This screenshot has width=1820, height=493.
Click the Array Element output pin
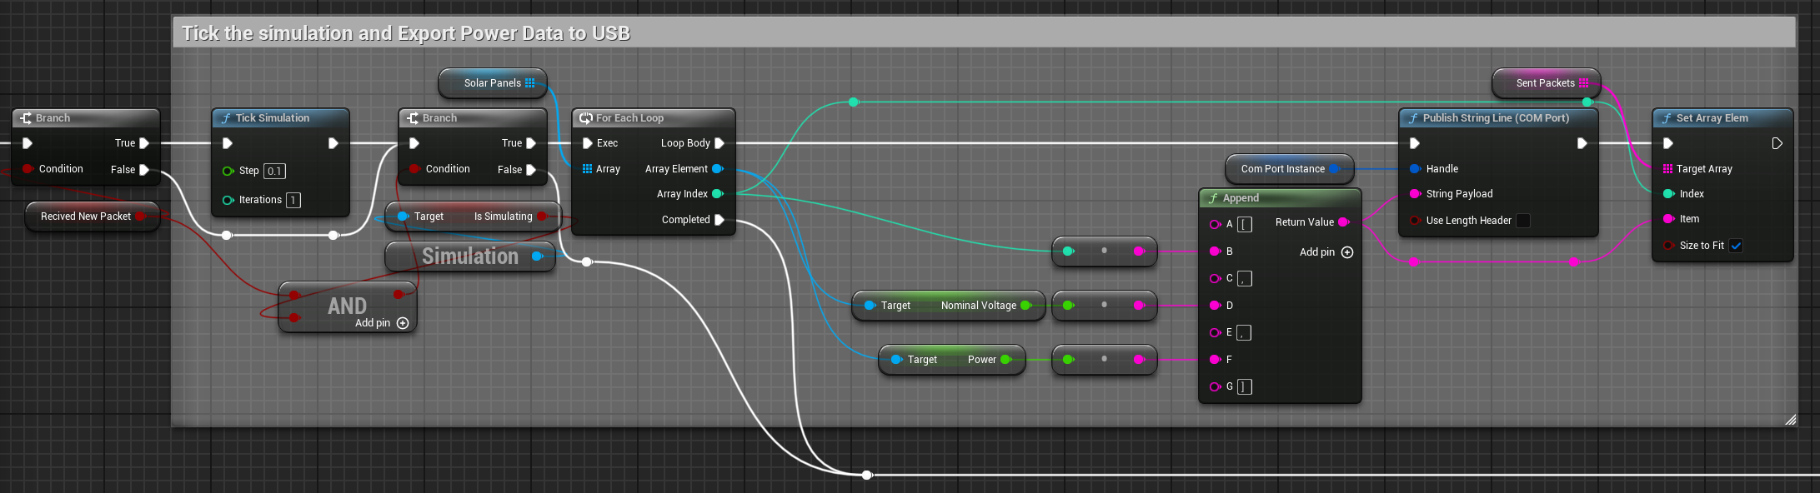click(x=717, y=169)
